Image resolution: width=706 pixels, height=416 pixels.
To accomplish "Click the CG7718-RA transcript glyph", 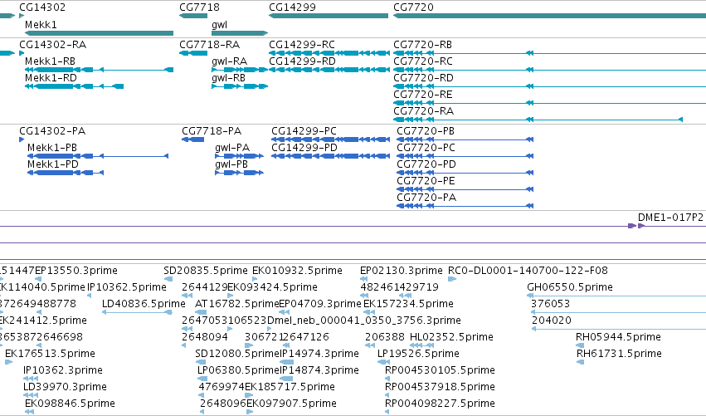I will (x=193, y=53).
